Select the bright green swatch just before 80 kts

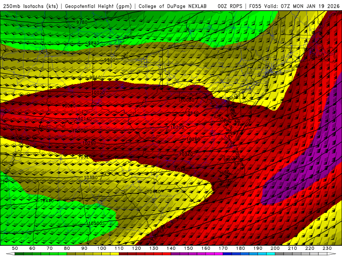62,254
